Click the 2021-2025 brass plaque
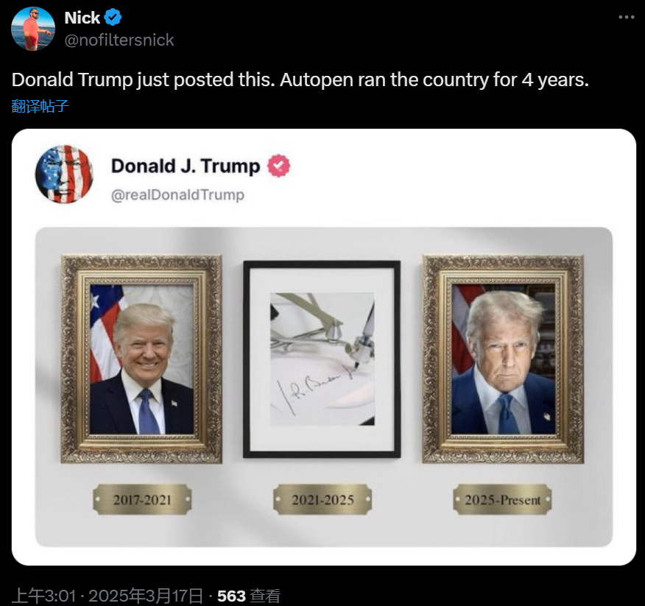 (322, 499)
